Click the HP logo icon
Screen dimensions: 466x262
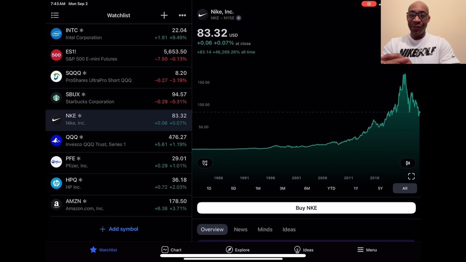coord(56,183)
